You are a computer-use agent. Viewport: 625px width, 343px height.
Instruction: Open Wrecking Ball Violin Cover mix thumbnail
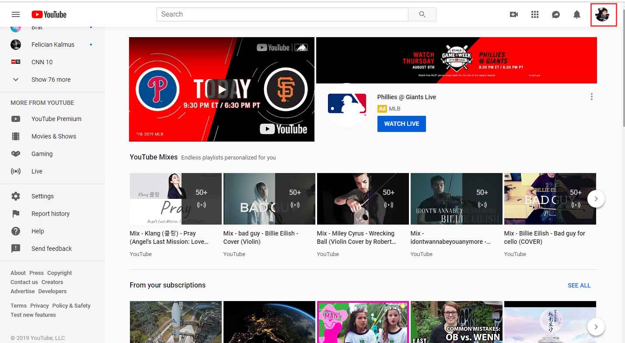363,199
